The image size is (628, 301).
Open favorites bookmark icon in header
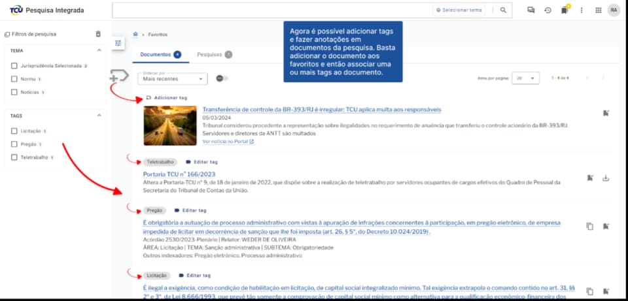click(564, 10)
